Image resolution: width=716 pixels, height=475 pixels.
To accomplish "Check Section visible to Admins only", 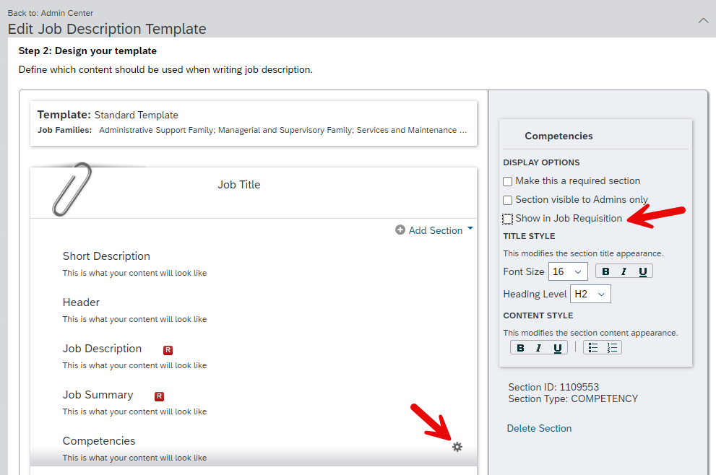I will pos(507,200).
